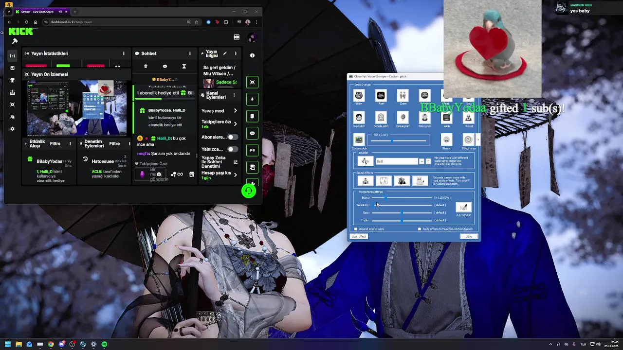Screen dimensions: 623x350
Task: Click the Yayın Ön İzlemesi thumbnail
Action: tap(77, 108)
